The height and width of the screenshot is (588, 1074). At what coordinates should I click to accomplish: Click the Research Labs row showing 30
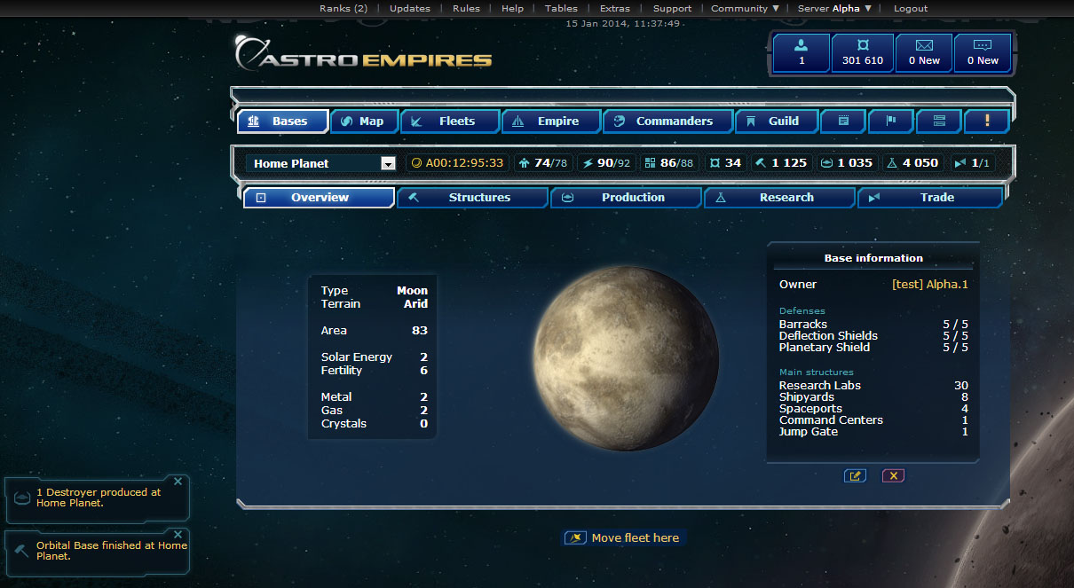point(873,386)
